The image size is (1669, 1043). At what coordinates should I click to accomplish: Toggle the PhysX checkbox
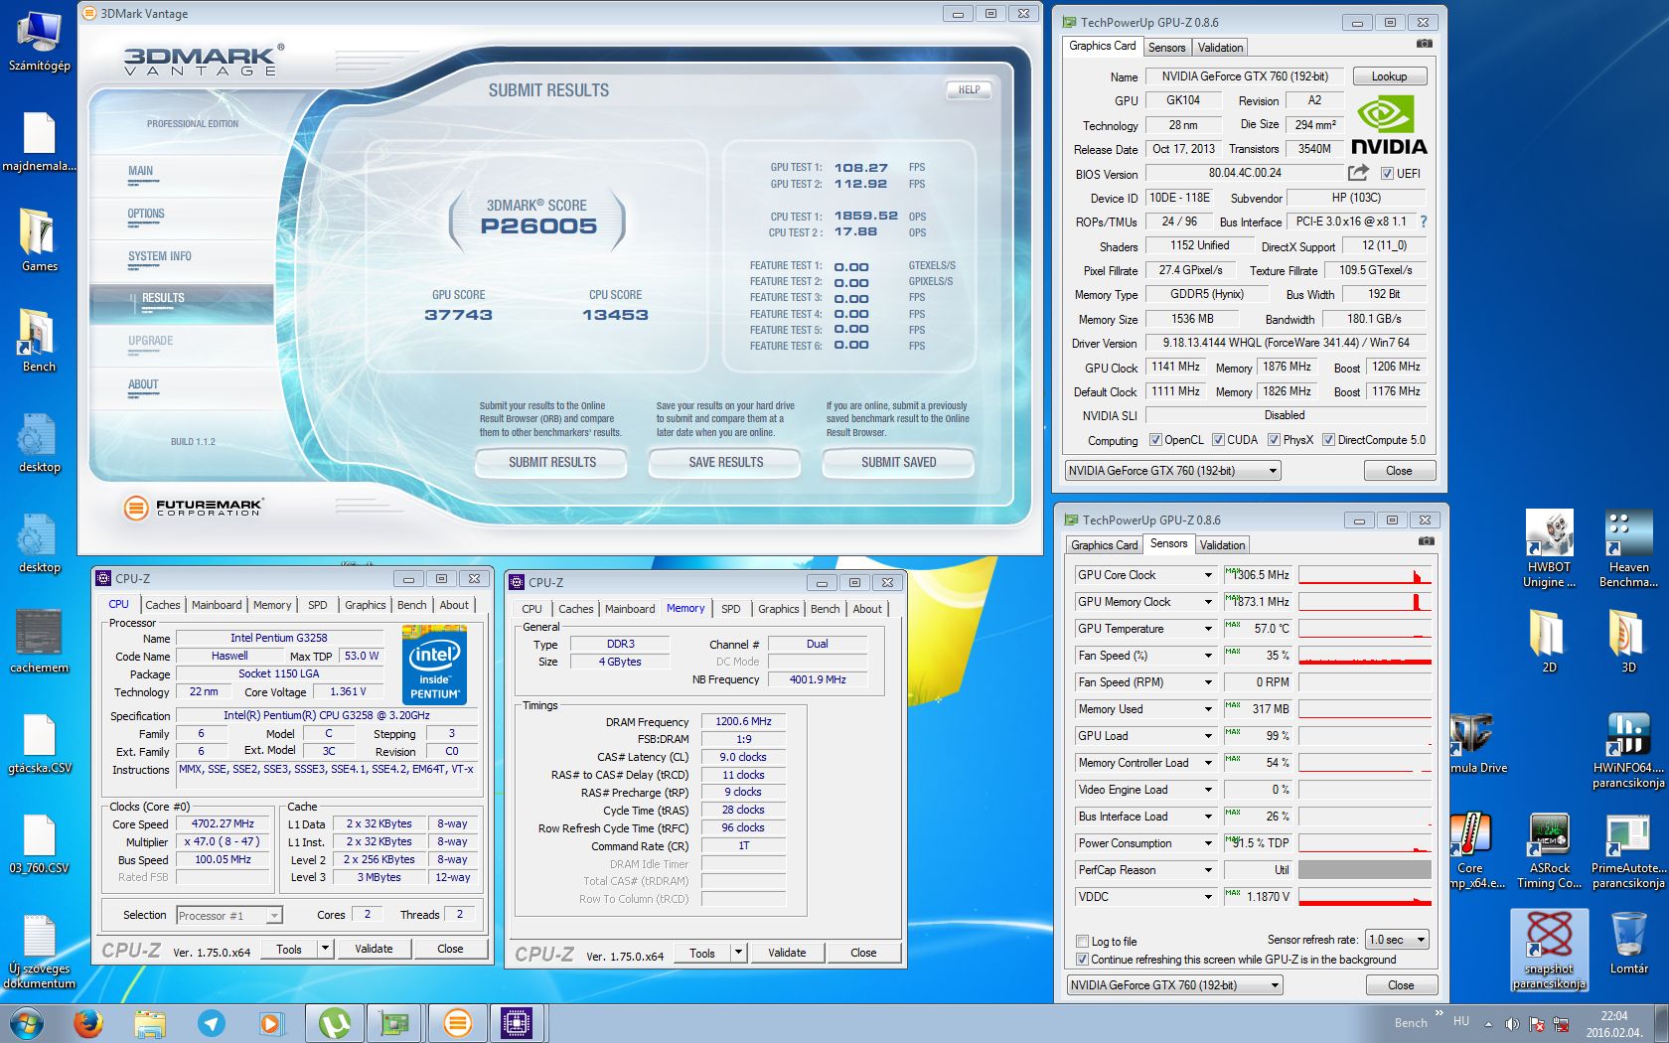tap(1274, 440)
